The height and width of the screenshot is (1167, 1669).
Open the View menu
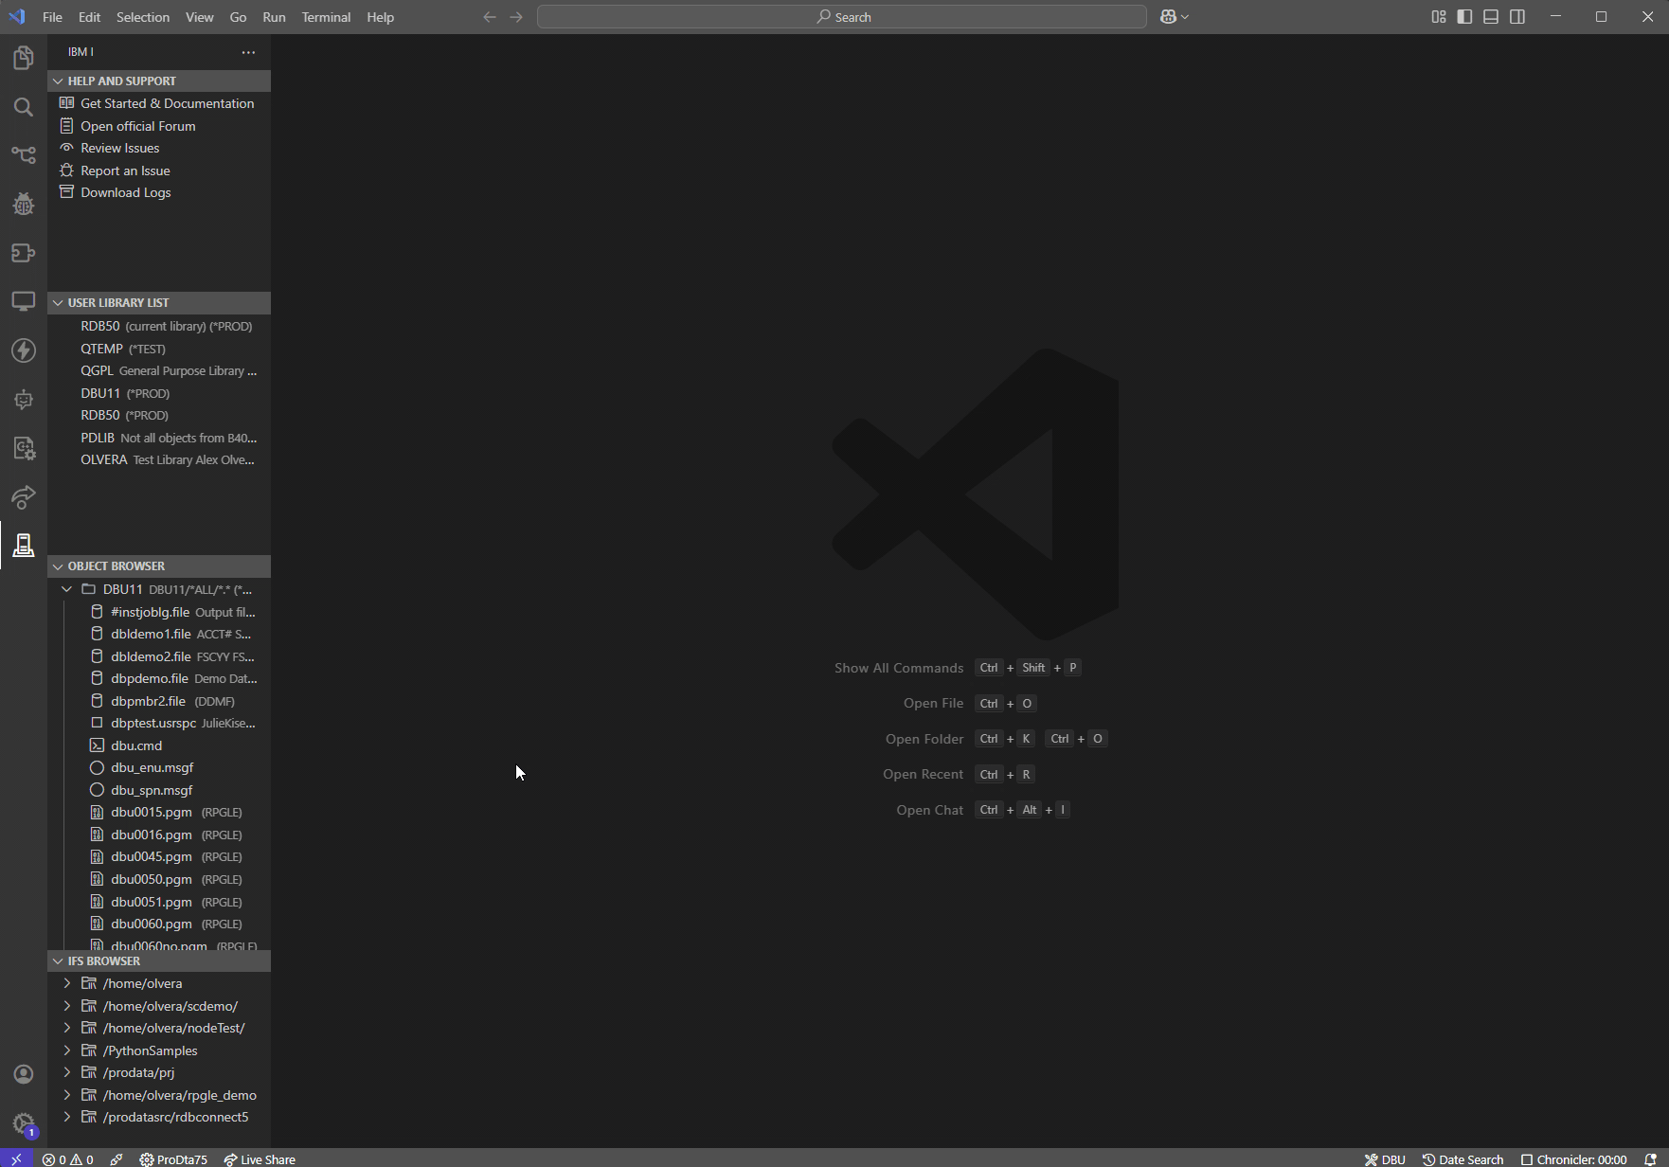(x=199, y=17)
